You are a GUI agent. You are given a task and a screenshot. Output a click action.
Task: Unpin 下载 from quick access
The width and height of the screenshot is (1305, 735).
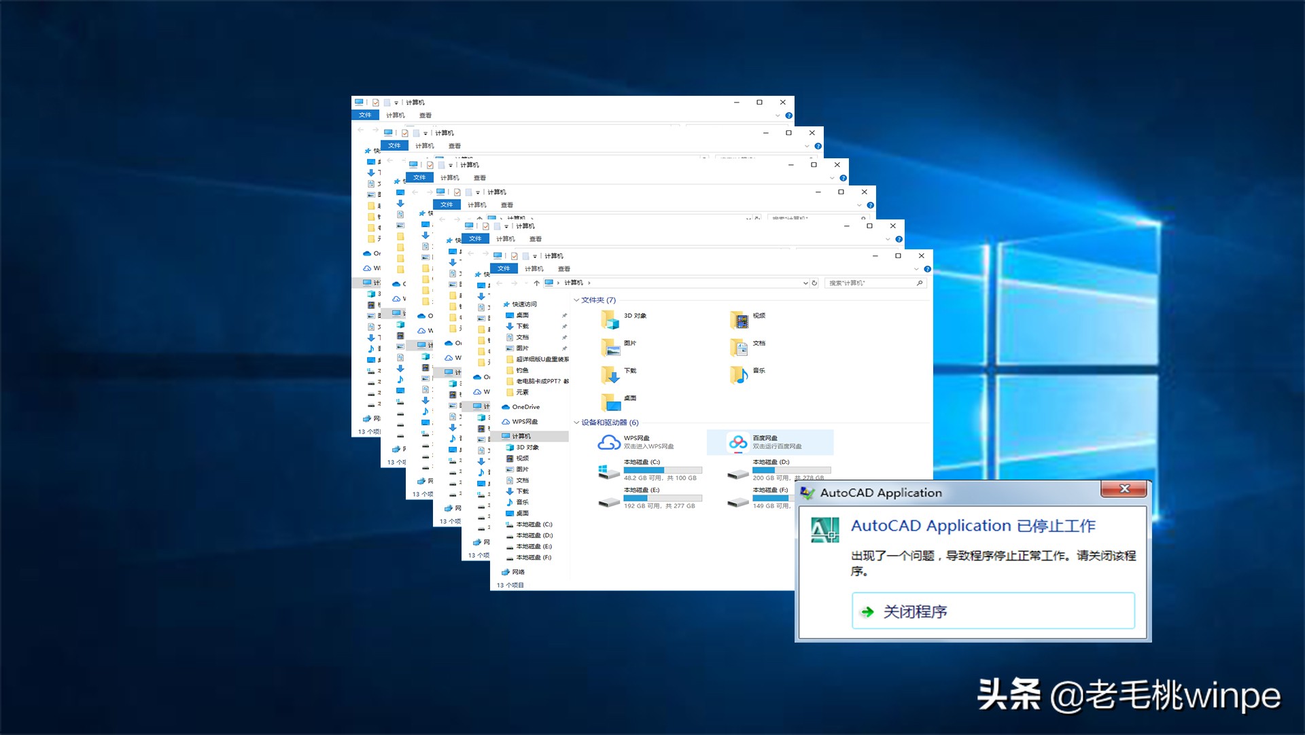click(565, 326)
